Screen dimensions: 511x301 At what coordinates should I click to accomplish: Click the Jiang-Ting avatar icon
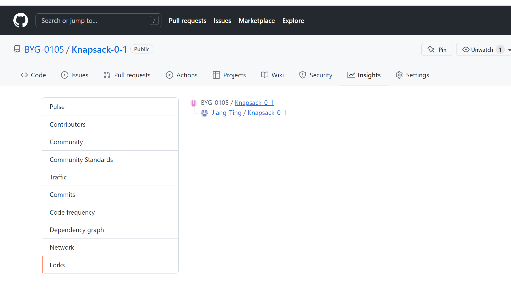[x=204, y=113]
